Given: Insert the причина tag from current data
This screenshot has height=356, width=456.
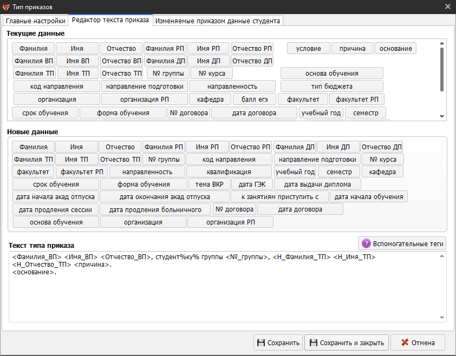Looking at the screenshot, I should (x=352, y=49).
